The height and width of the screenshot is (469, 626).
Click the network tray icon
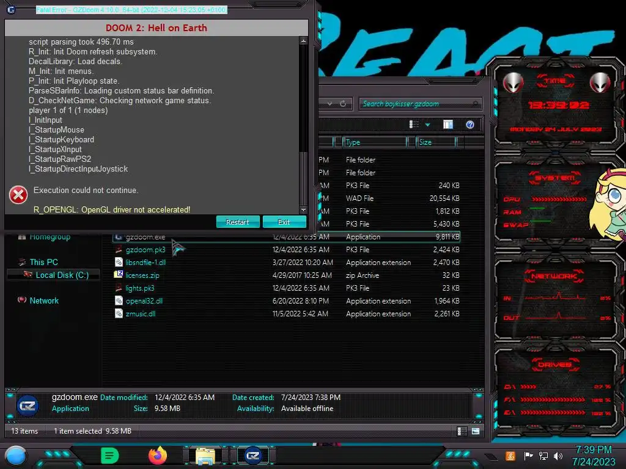tap(543, 456)
